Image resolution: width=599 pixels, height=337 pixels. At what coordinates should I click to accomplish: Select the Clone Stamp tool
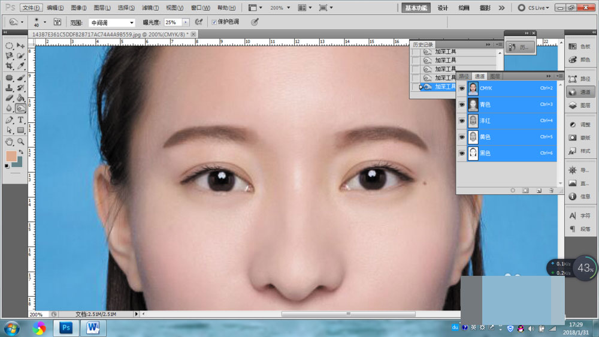tap(9, 88)
